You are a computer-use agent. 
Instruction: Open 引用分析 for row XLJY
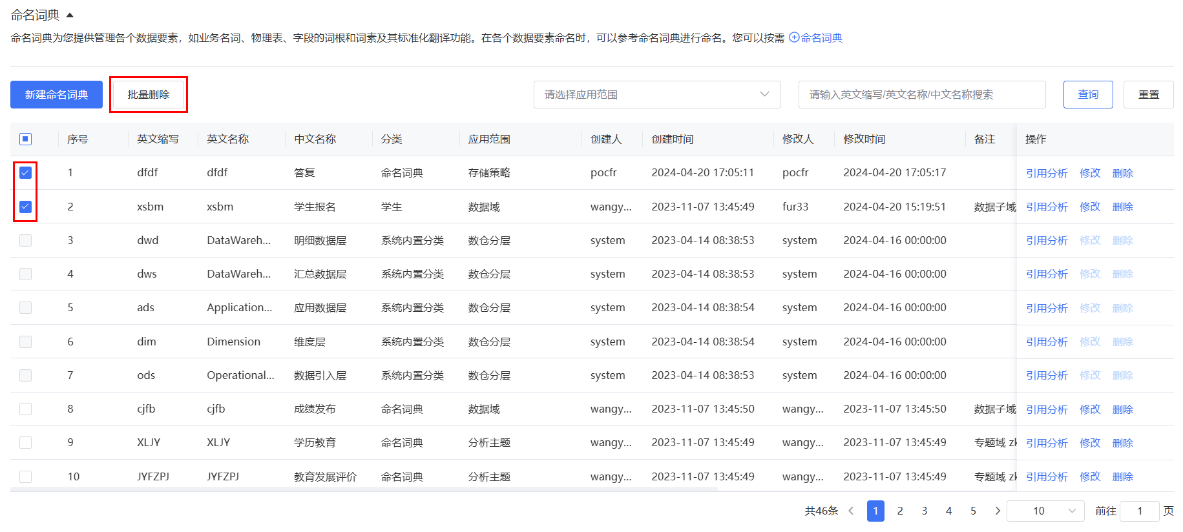tap(1047, 443)
